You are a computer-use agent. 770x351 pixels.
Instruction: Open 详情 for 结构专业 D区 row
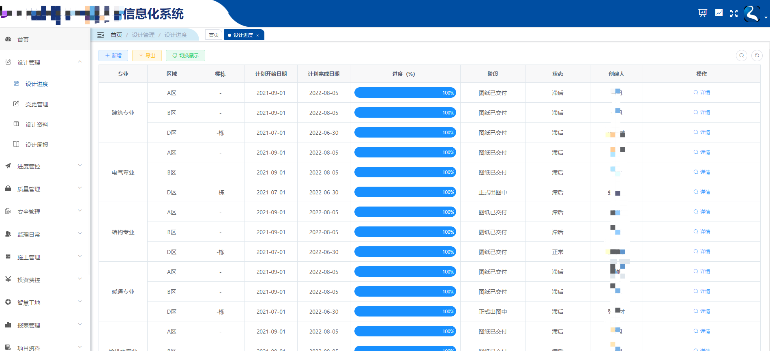pos(701,252)
